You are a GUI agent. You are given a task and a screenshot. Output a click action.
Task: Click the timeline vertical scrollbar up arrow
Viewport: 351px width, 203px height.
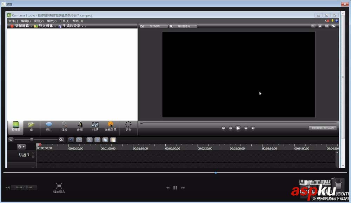[x=337, y=153]
